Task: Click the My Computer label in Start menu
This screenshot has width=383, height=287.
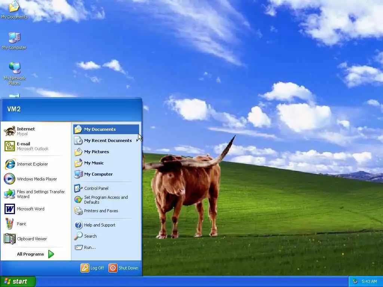Action: pos(98,174)
